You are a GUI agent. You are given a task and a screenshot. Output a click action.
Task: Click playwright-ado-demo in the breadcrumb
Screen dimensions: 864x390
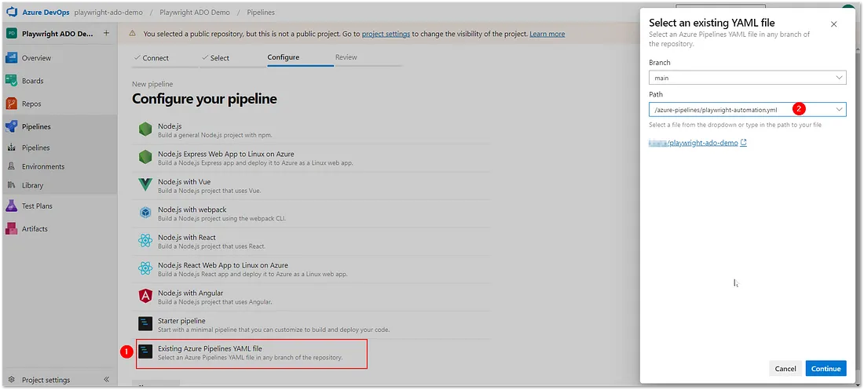[108, 12]
